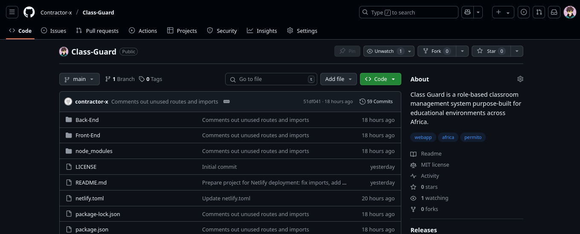This screenshot has height=234, width=580.
Task: View the 1 watching link
Action: (429, 198)
